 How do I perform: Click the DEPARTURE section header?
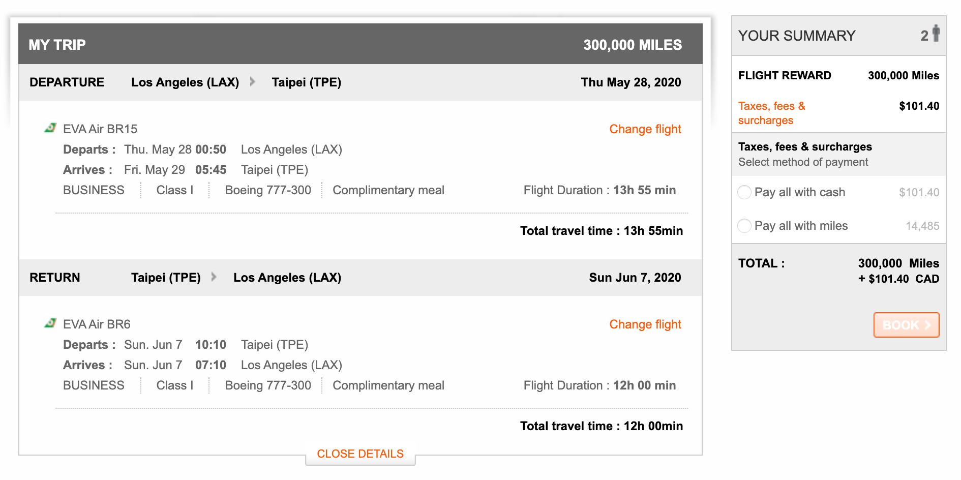coord(67,82)
